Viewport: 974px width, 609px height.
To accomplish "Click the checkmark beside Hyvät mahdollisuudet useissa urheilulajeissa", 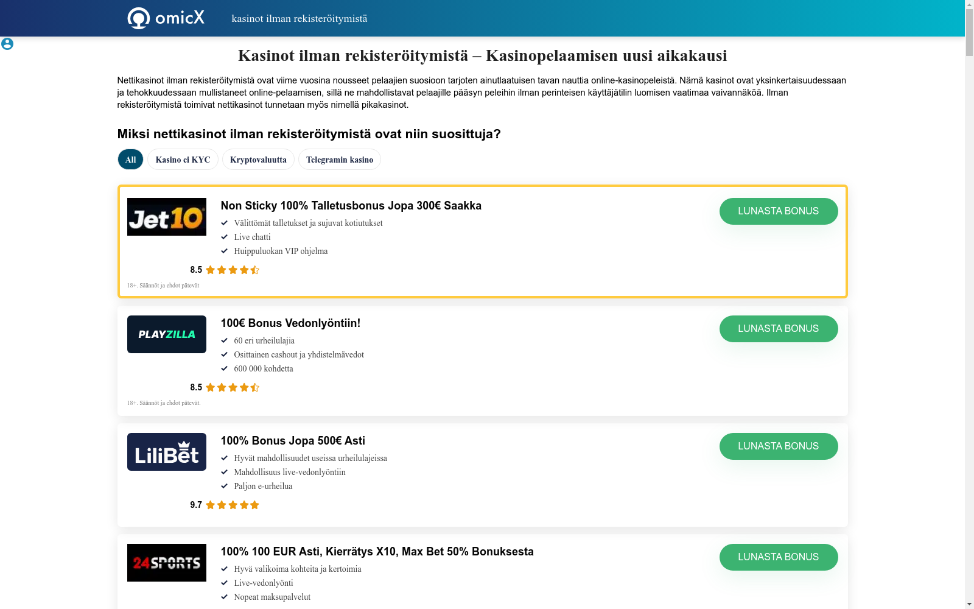I will tap(224, 458).
